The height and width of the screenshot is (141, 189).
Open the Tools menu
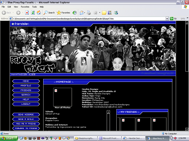tap(34, 7)
